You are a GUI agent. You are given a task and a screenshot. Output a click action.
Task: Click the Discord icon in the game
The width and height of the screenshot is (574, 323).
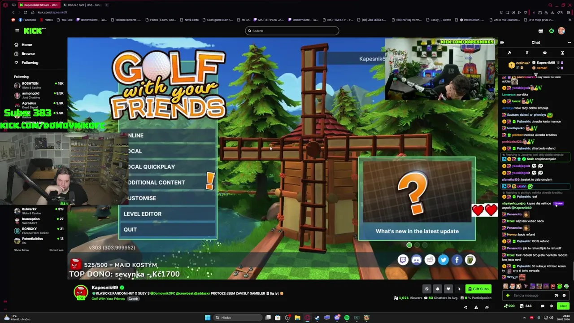(x=416, y=260)
